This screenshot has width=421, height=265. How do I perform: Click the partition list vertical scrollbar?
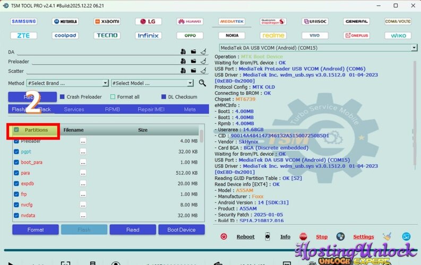tap(202, 136)
